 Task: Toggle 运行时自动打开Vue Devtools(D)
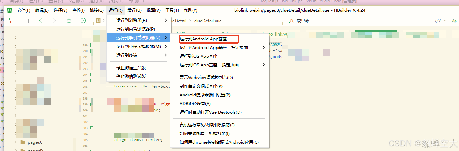(219, 112)
